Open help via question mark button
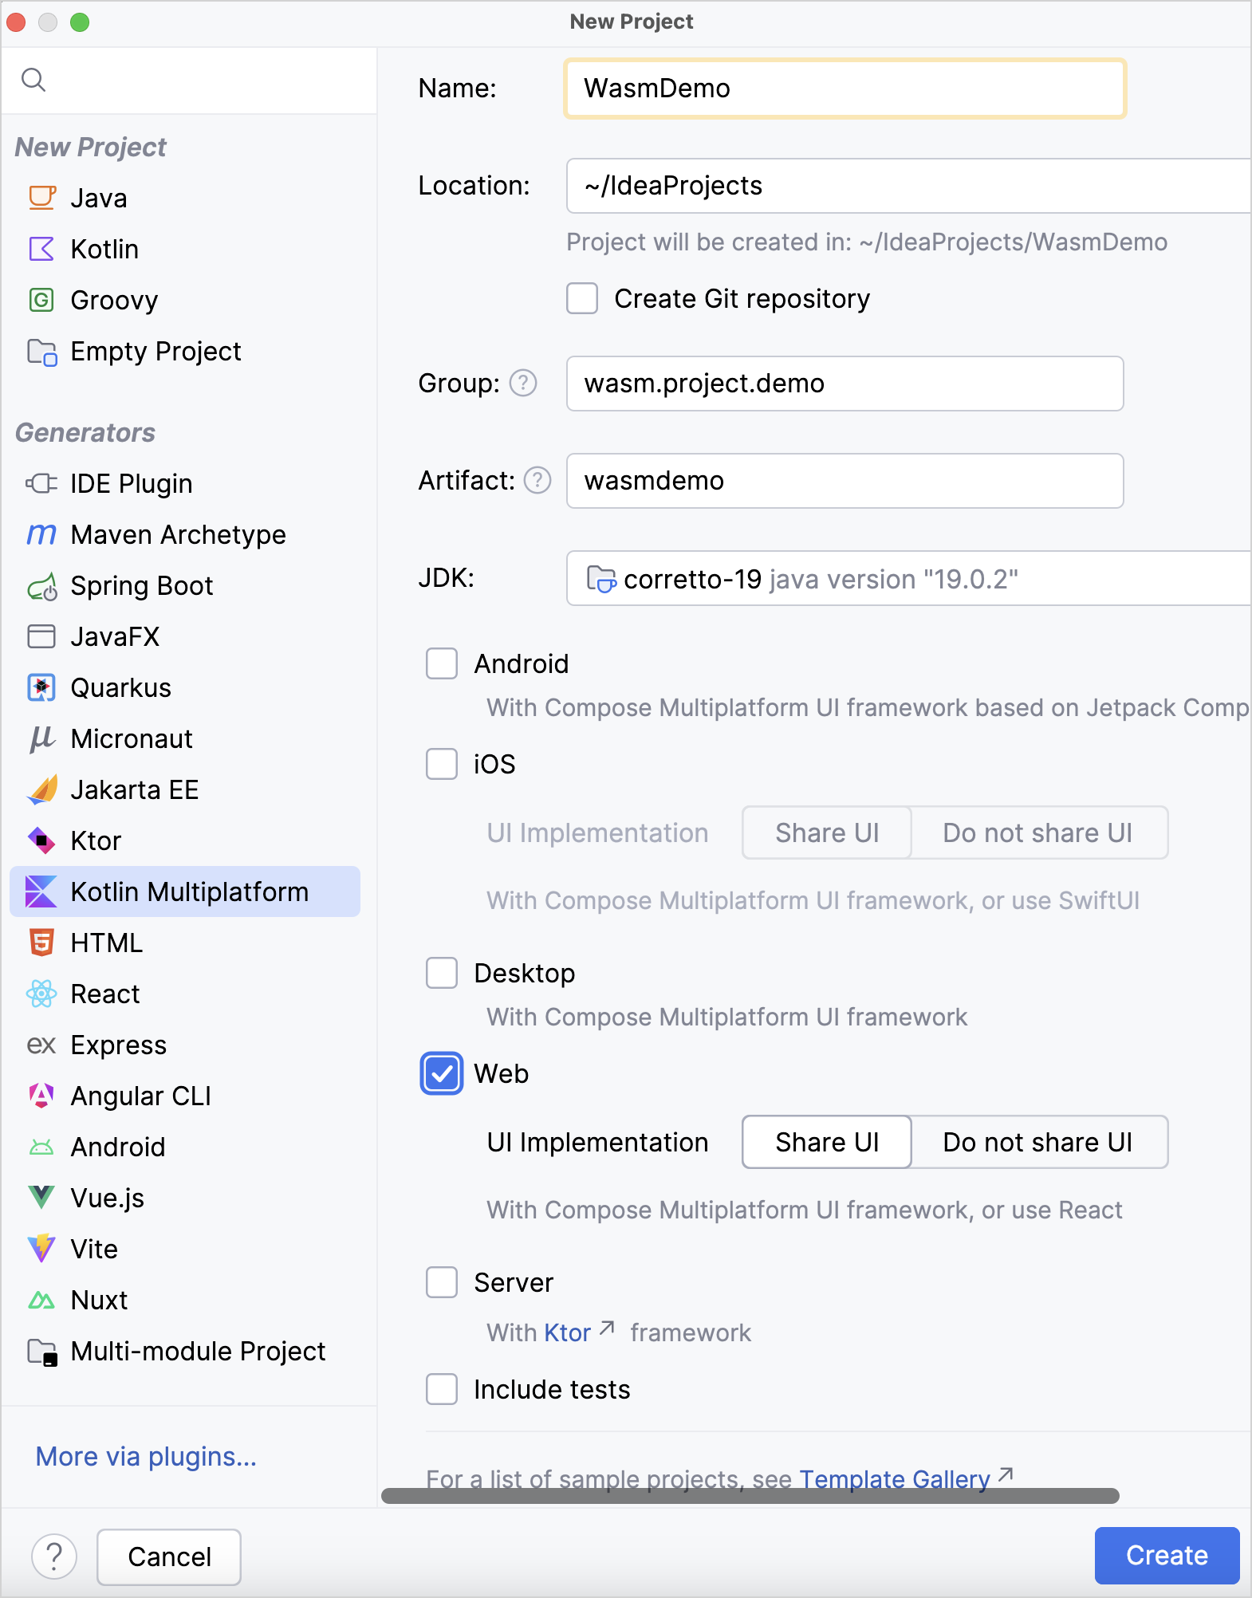Screen dimensions: 1252x1598 54,1556
